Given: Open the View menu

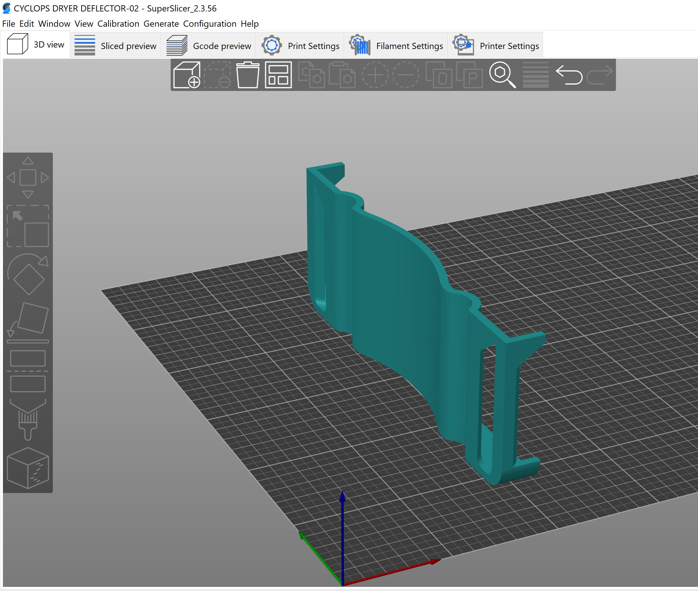Looking at the screenshot, I should click(x=84, y=24).
